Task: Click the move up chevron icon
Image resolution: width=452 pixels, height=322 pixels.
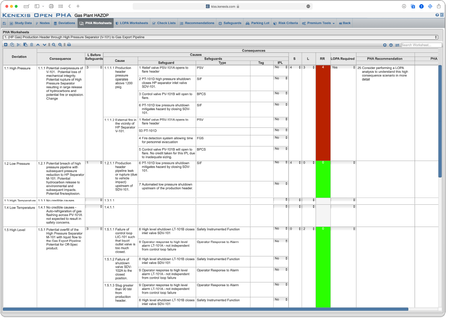Action: (x=38, y=45)
